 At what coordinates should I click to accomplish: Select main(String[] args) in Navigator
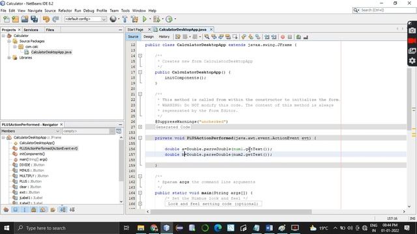pyautogui.click(x=33, y=159)
